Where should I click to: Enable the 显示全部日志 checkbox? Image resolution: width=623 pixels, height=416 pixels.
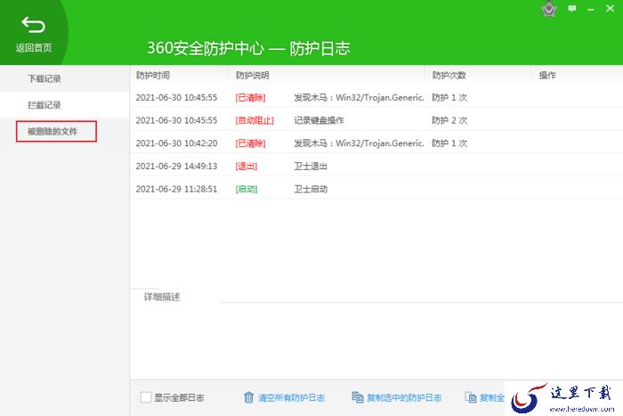(x=146, y=397)
